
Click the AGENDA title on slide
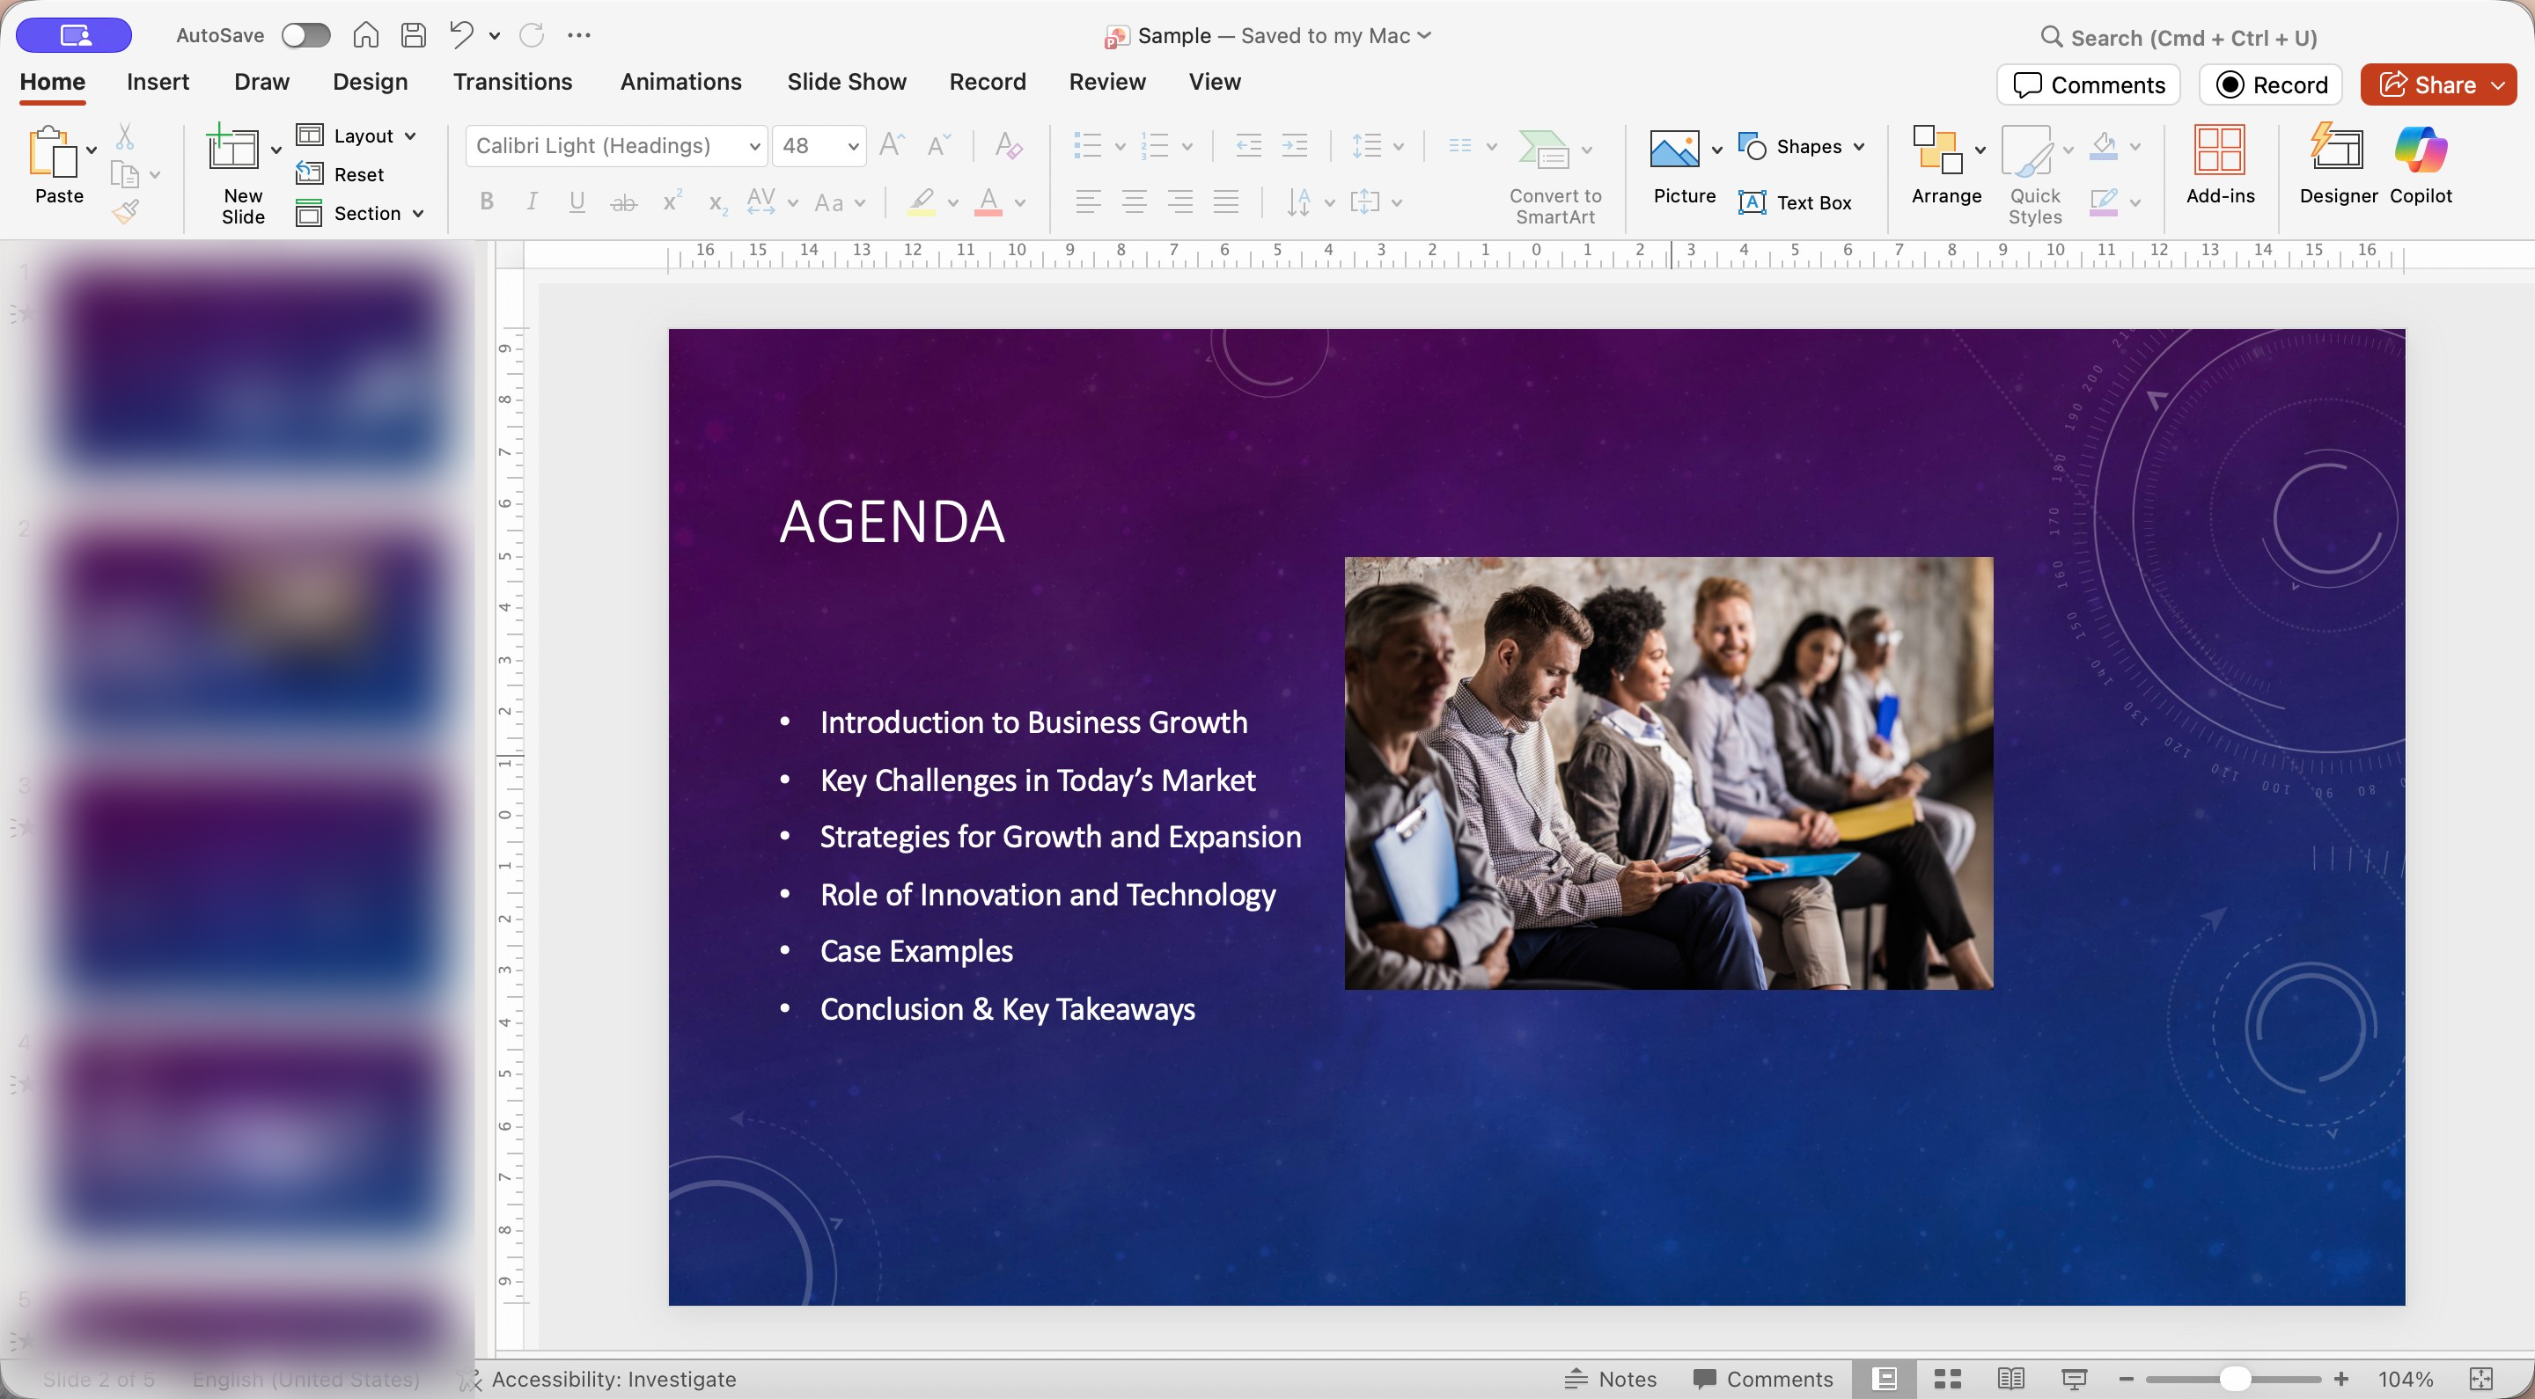pyautogui.click(x=892, y=522)
